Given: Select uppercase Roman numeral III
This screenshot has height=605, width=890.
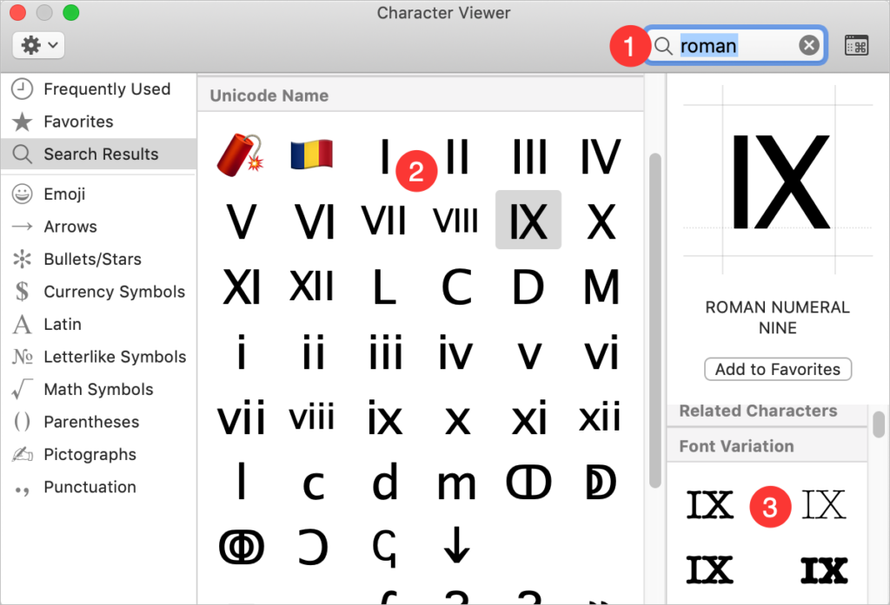Looking at the screenshot, I should click(x=529, y=156).
